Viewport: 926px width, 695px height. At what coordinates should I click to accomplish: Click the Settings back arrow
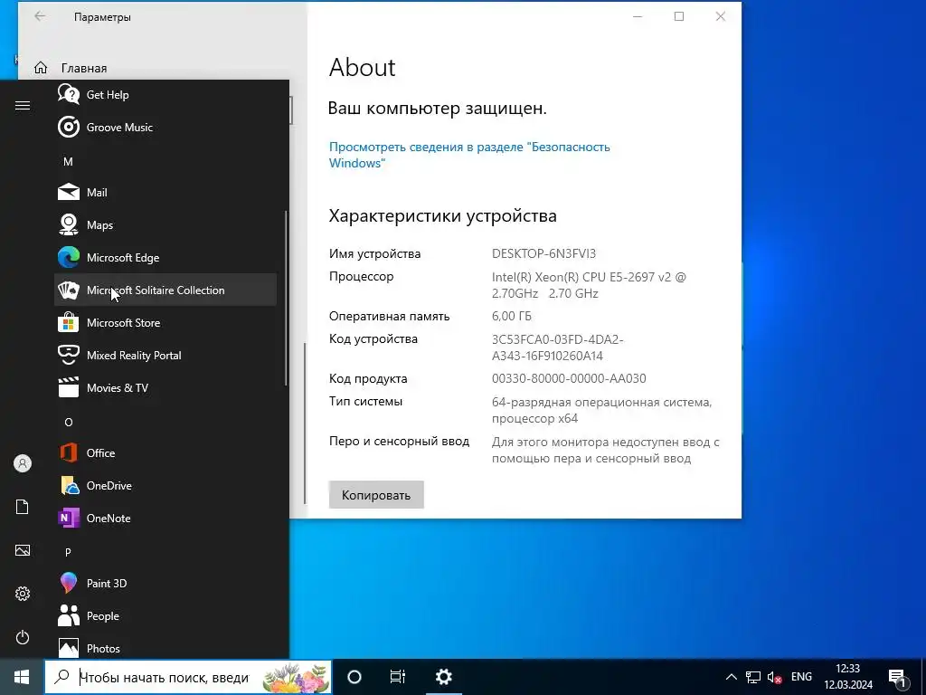pyautogui.click(x=40, y=16)
